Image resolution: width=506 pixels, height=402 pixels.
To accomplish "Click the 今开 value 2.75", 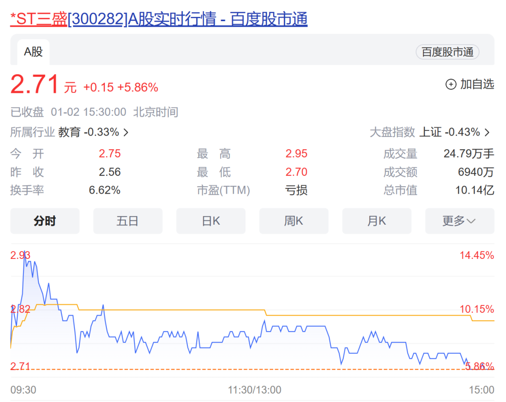I will pyautogui.click(x=110, y=153).
